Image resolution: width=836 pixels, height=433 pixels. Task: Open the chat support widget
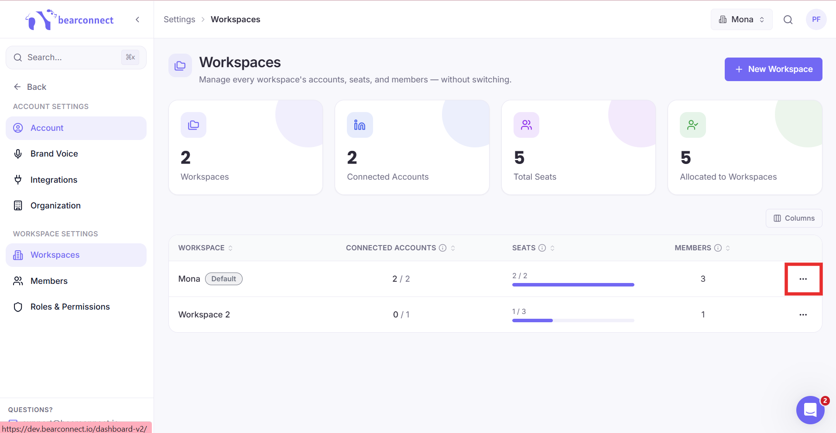point(810,410)
